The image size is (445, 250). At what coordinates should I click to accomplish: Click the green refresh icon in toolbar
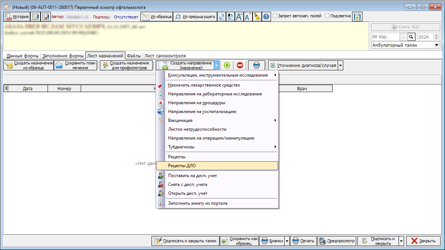pyautogui.click(x=227, y=65)
